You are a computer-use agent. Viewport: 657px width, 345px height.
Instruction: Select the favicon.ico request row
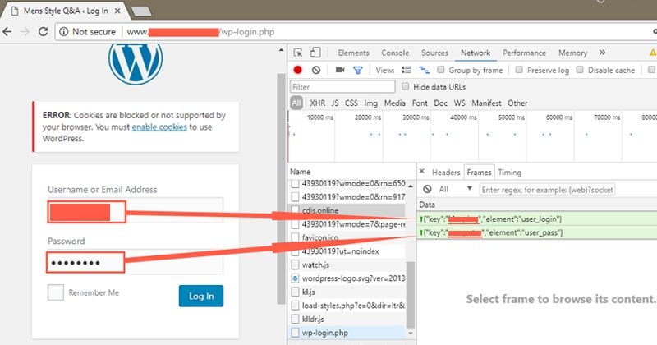pyautogui.click(x=347, y=237)
